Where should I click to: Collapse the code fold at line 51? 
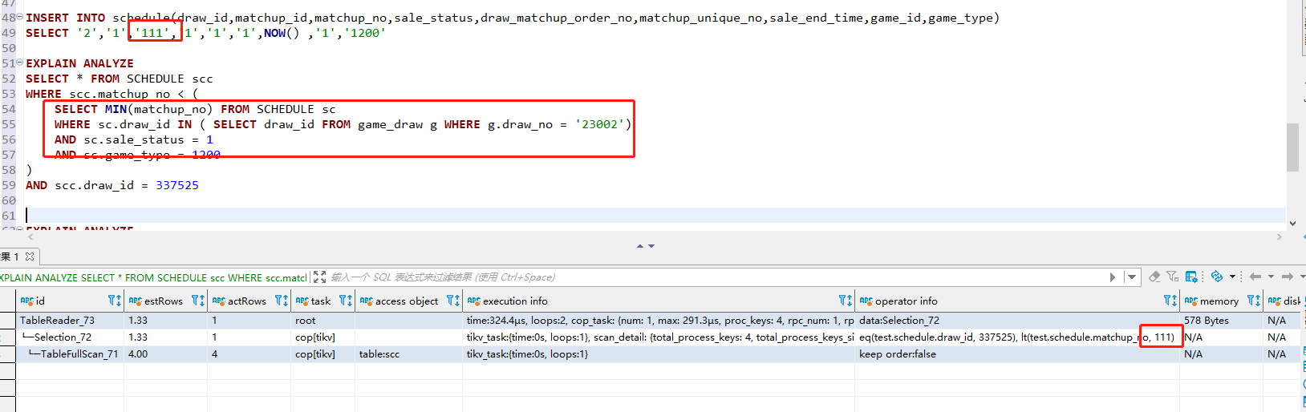[19, 63]
